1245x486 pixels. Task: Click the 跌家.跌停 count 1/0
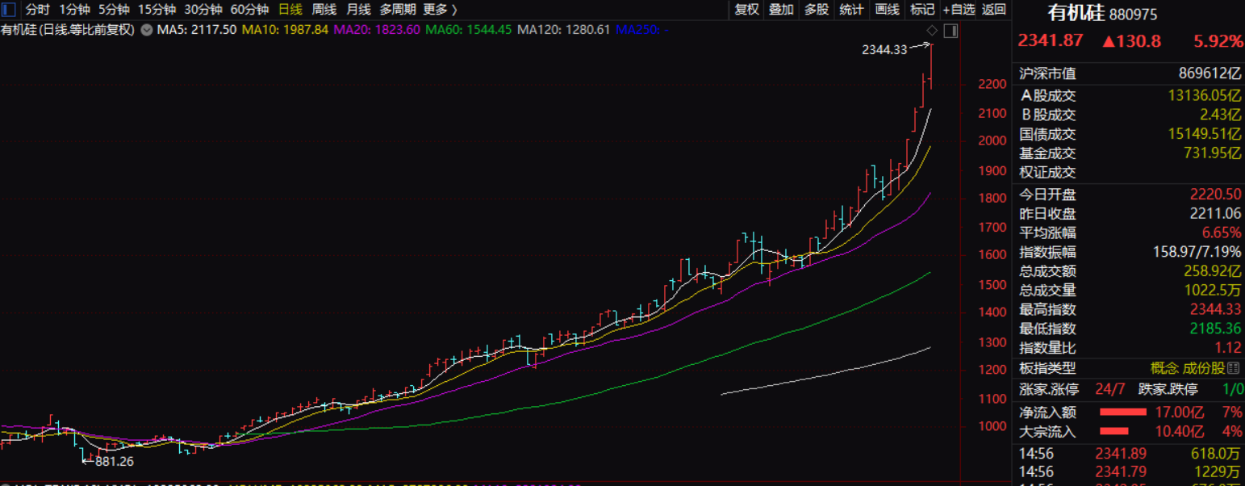pyautogui.click(x=1233, y=391)
